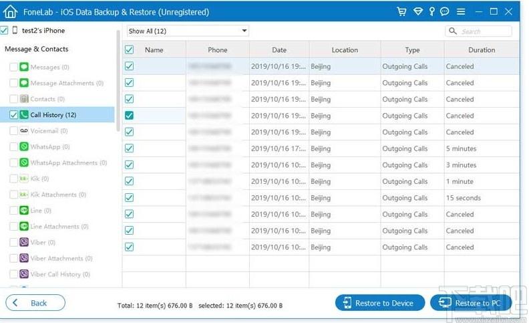Go to the FoneLab home icon
This screenshot has height=323, width=529.
click(10, 11)
